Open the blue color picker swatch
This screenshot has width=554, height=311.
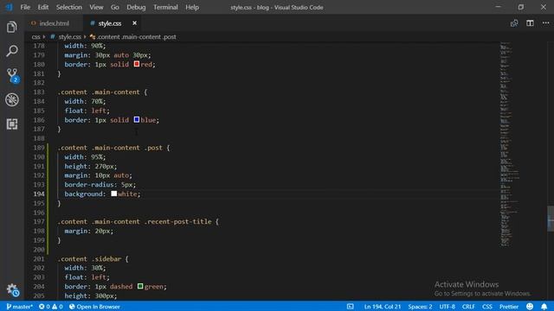point(137,119)
